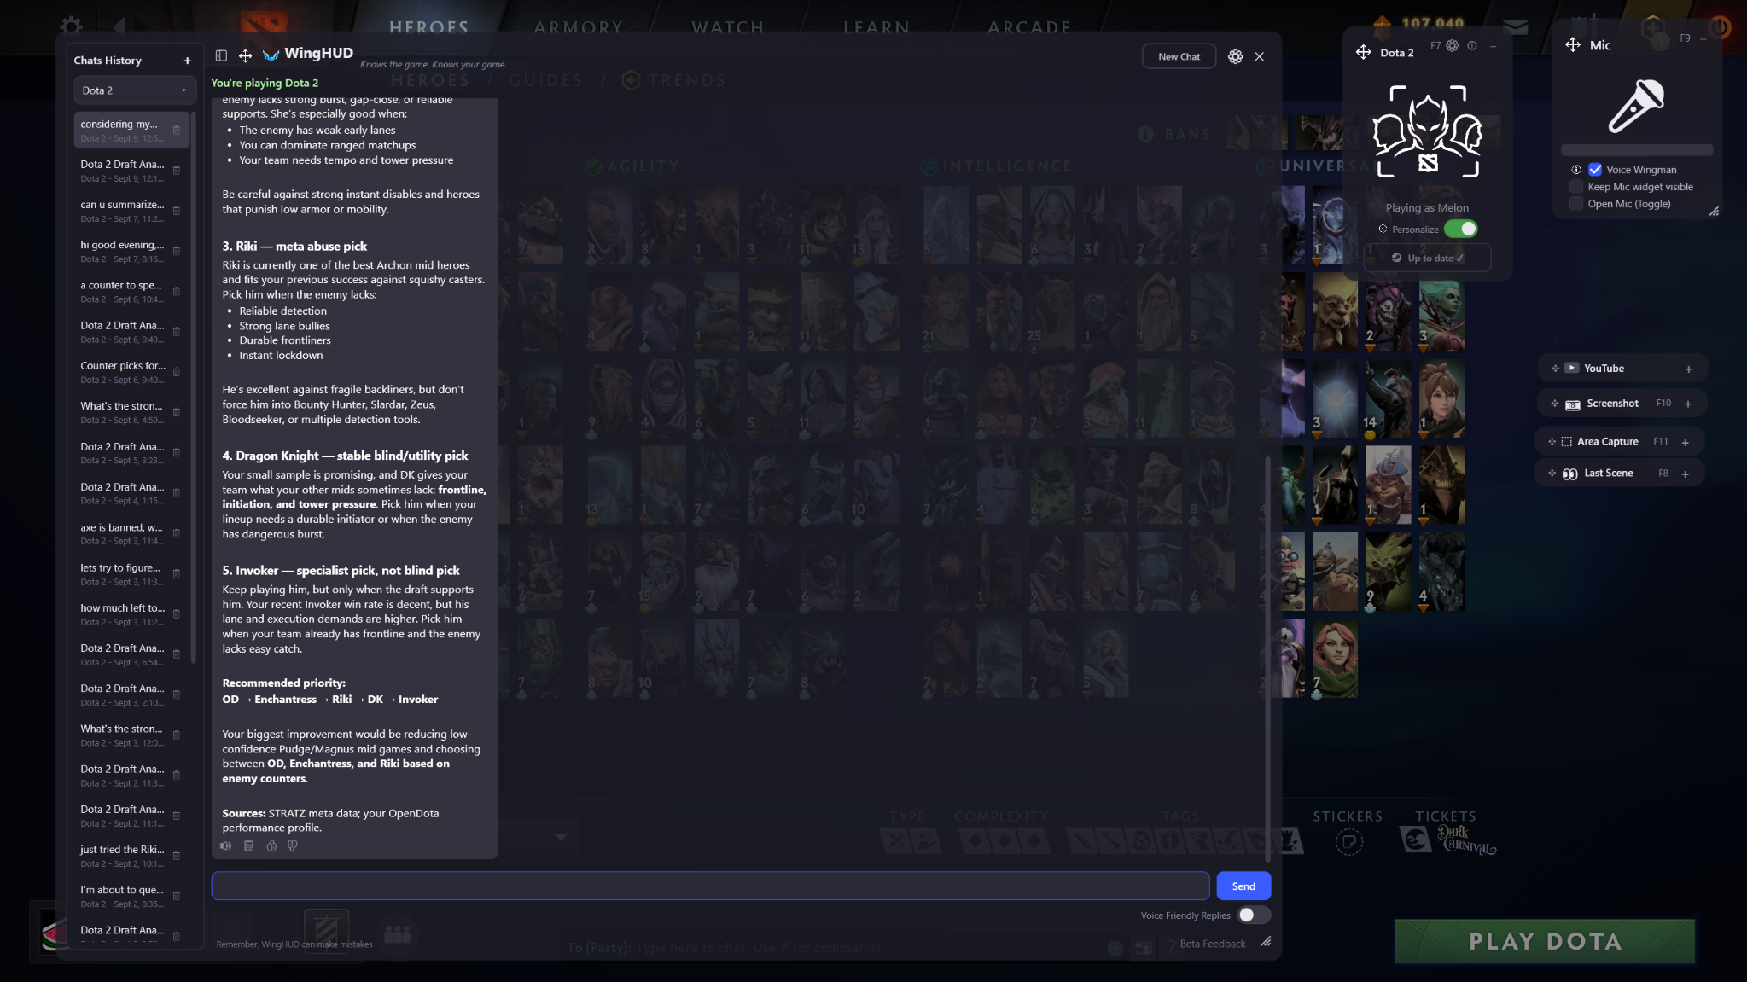Click the New Chat button
The width and height of the screenshot is (1747, 982).
pos(1179,56)
